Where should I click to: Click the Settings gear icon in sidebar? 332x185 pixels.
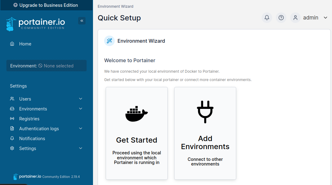click(12, 148)
